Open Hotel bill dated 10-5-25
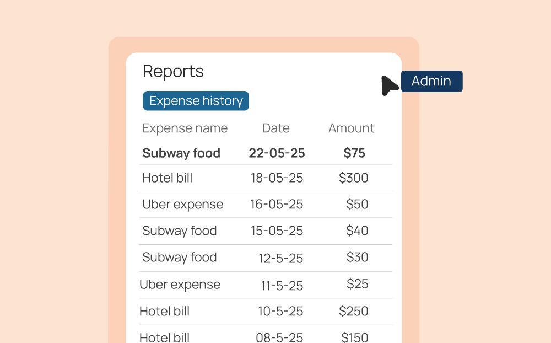 click(x=266, y=312)
